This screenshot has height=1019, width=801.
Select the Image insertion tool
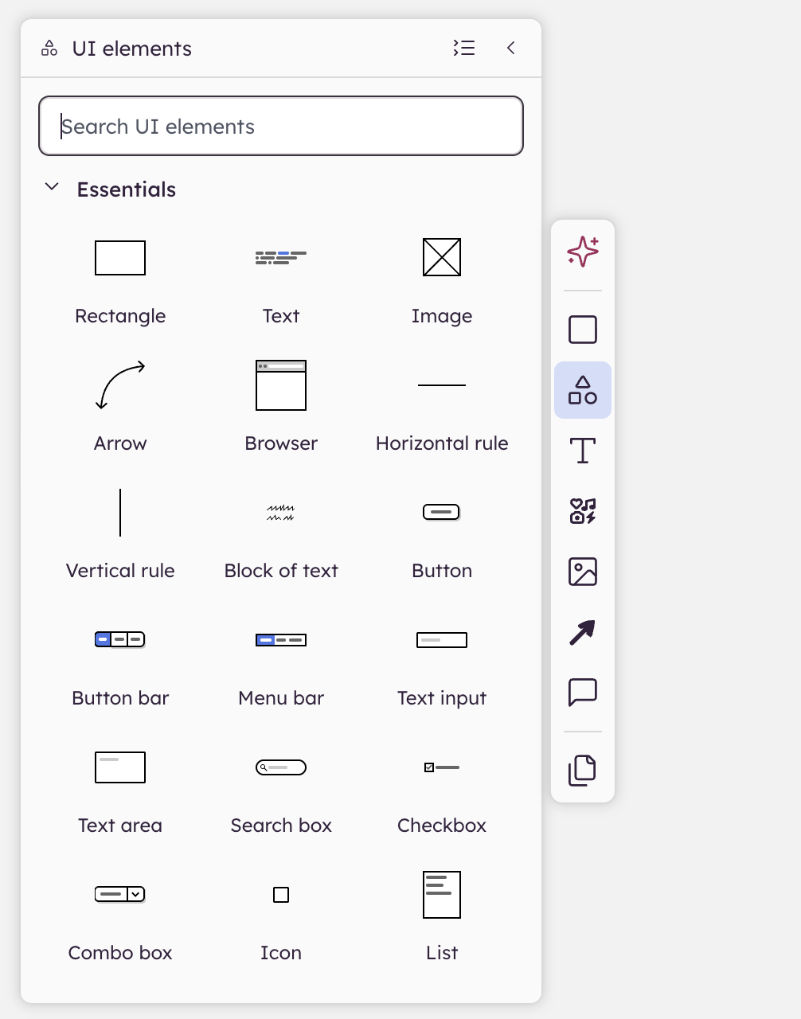[582, 571]
